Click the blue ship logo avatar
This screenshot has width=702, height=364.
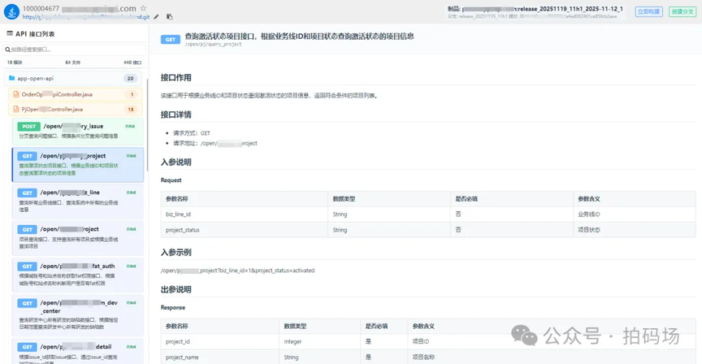(x=11, y=11)
